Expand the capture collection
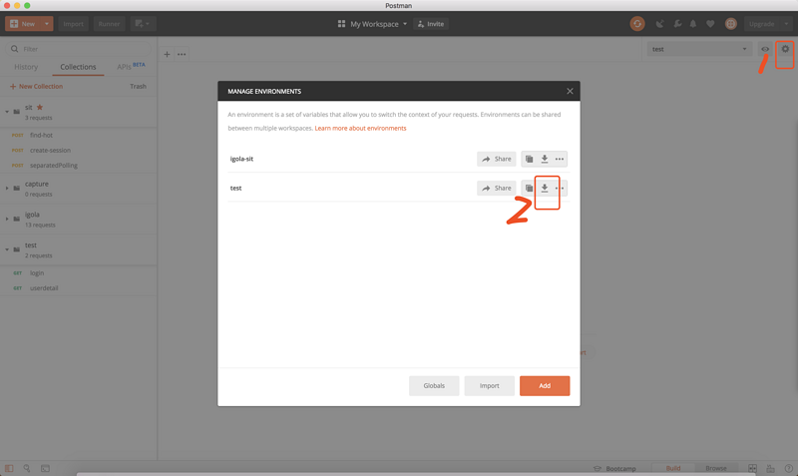Image resolution: width=798 pixels, height=476 pixels. click(7, 188)
